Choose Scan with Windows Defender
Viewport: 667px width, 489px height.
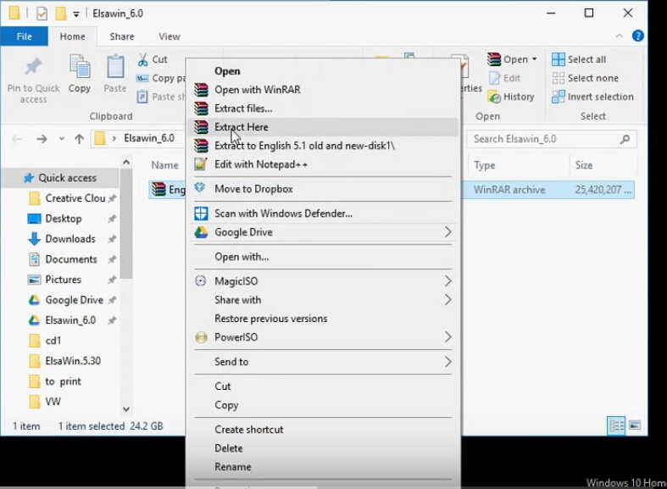323,214
